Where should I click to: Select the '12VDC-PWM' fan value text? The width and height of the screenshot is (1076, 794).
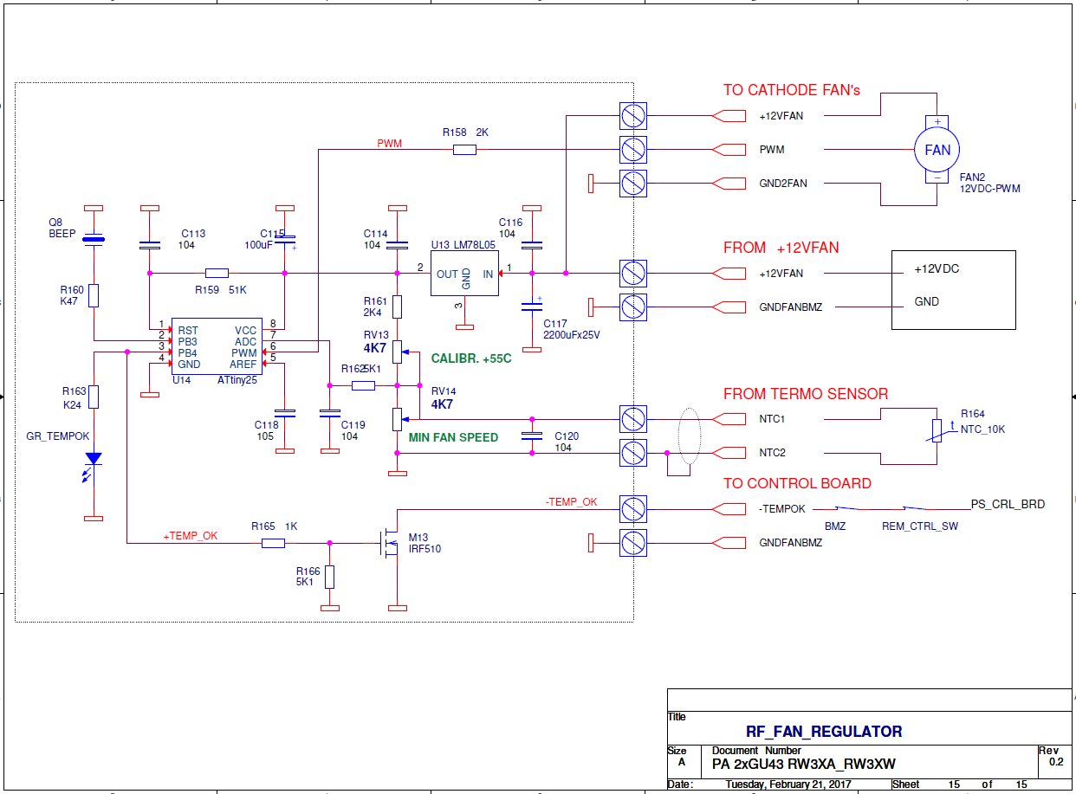click(x=989, y=188)
